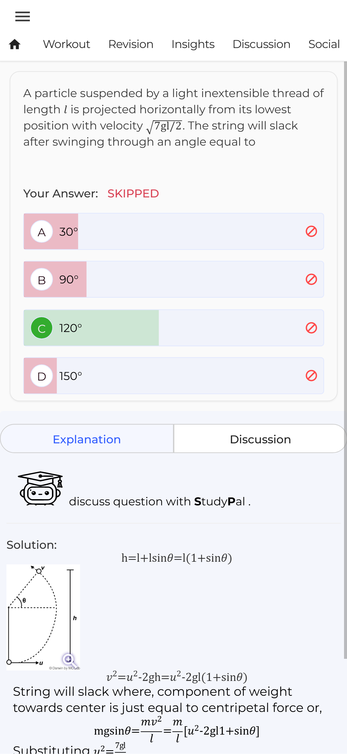Open the Workout tab
The width and height of the screenshot is (347, 754).
point(67,44)
